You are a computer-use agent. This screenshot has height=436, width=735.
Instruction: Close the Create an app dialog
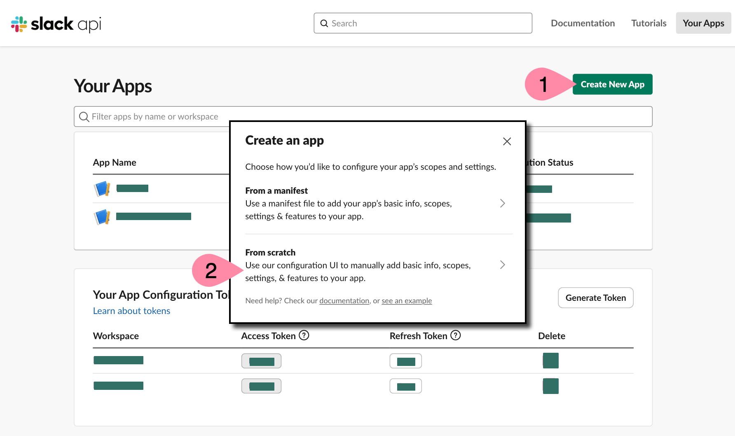pyautogui.click(x=507, y=141)
